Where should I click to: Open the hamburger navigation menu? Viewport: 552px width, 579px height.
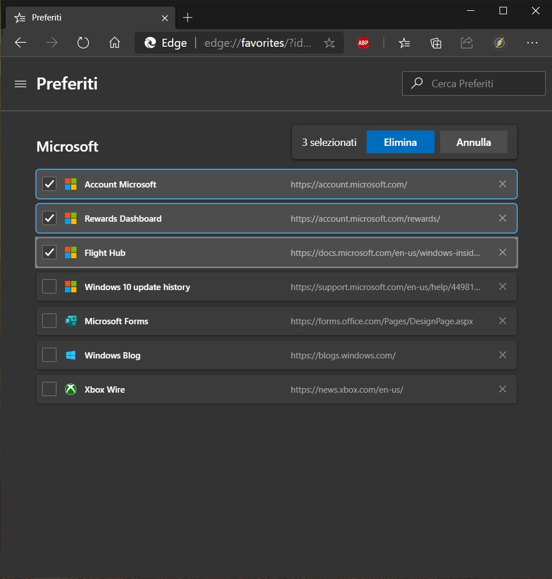tap(21, 84)
